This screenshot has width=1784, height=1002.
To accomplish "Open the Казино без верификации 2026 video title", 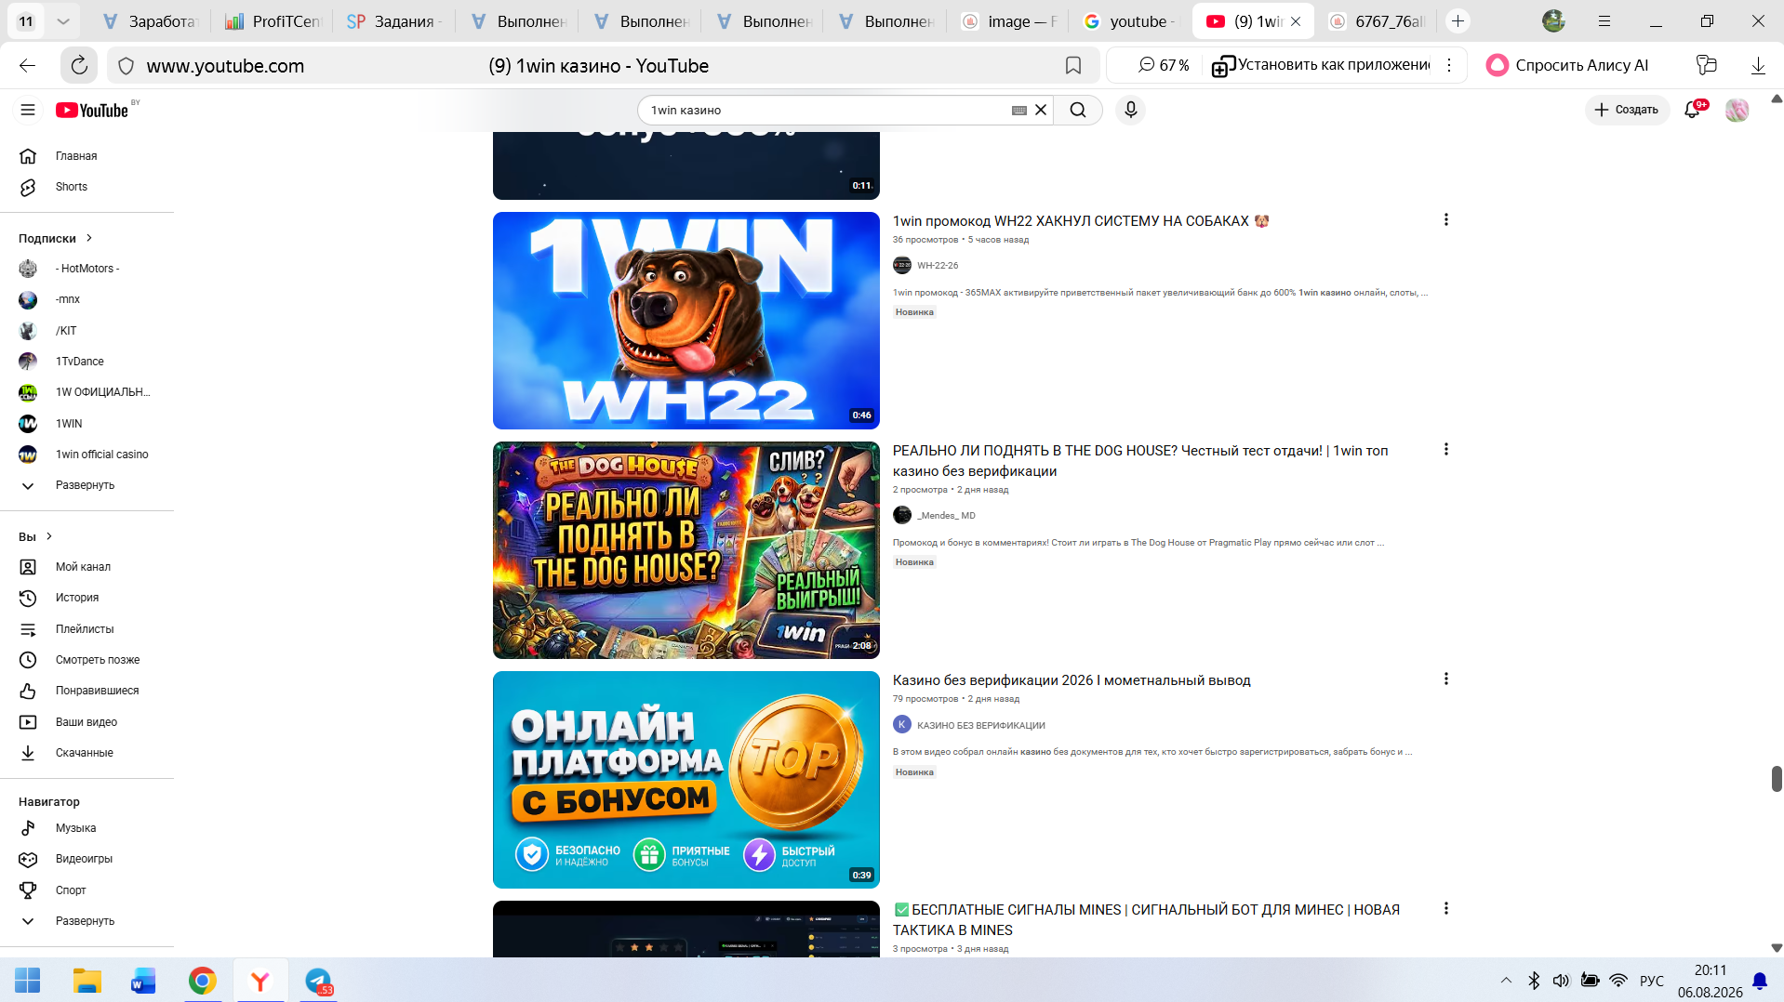I will [1072, 680].
